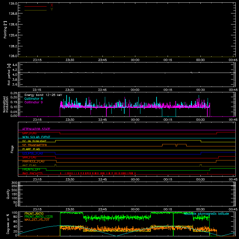
Task: Click the SC_TRANSMITTER flag label
Action: point(35,145)
